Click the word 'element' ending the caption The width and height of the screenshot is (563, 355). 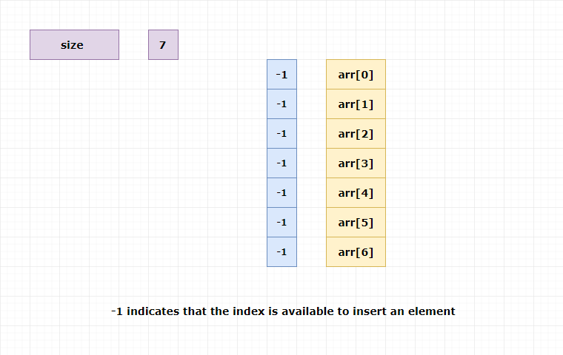tap(432, 311)
